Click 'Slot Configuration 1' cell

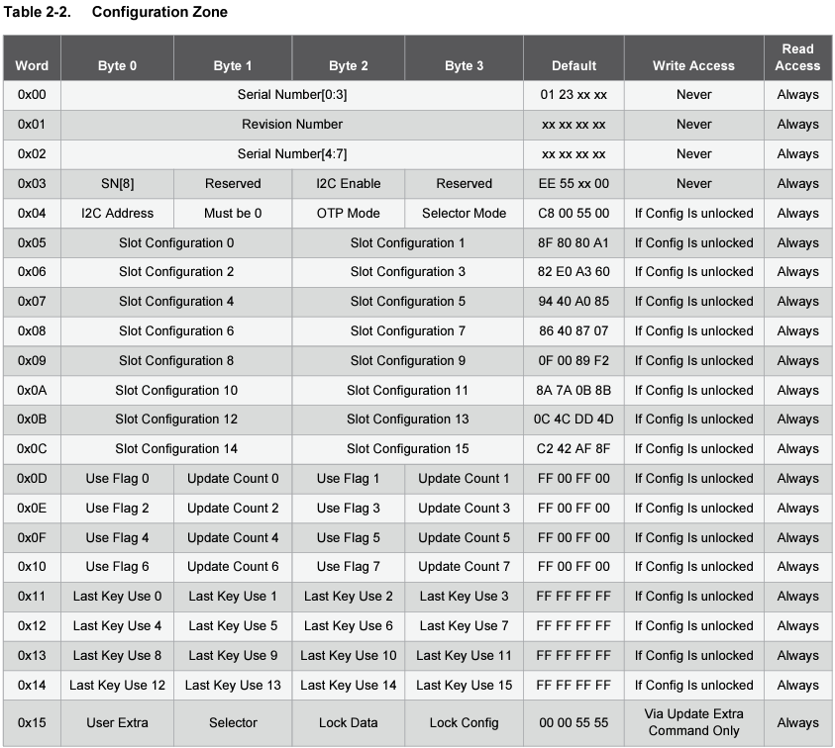pos(407,243)
